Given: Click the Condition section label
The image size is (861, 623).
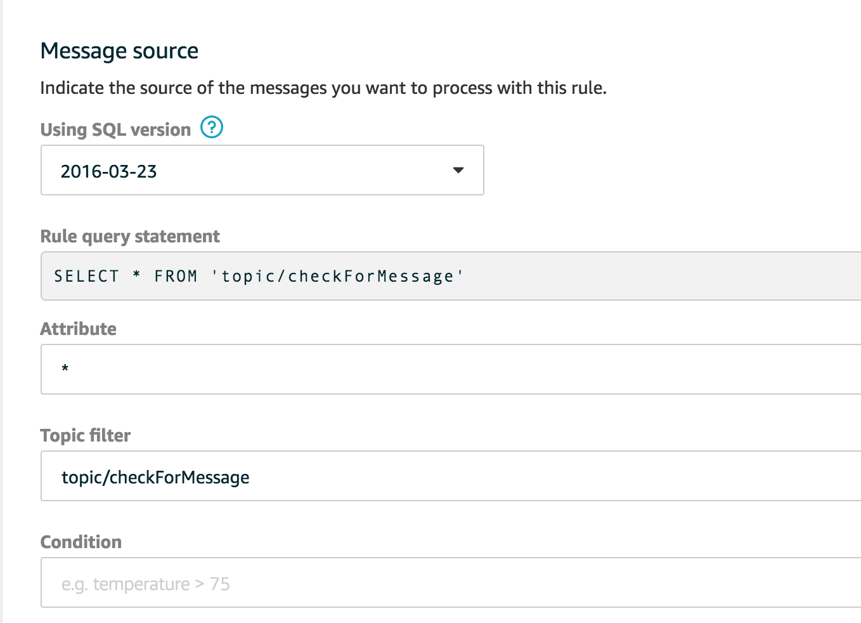Looking at the screenshot, I should pyautogui.click(x=81, y=542).
